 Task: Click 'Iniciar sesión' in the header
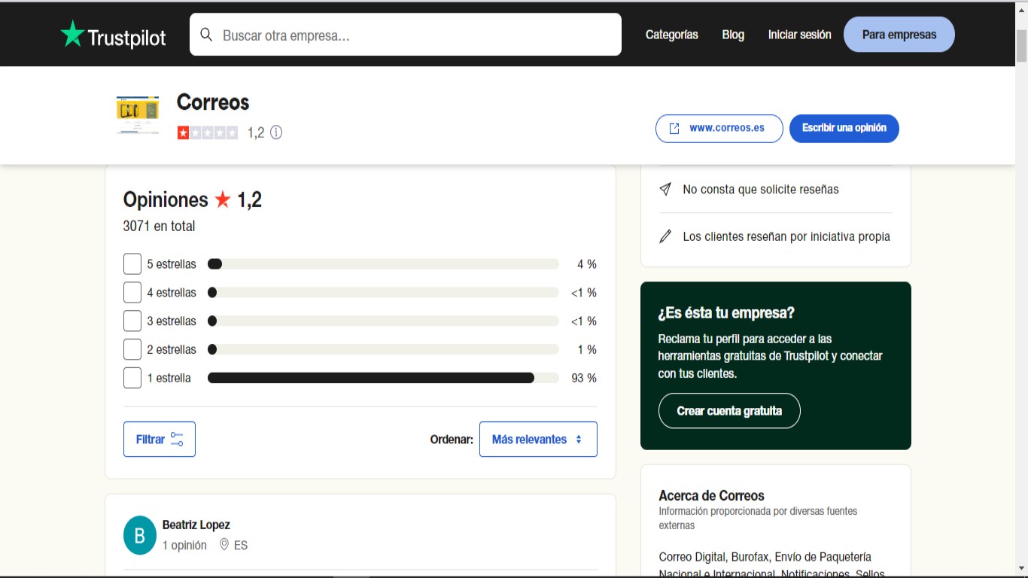point(799,35)
